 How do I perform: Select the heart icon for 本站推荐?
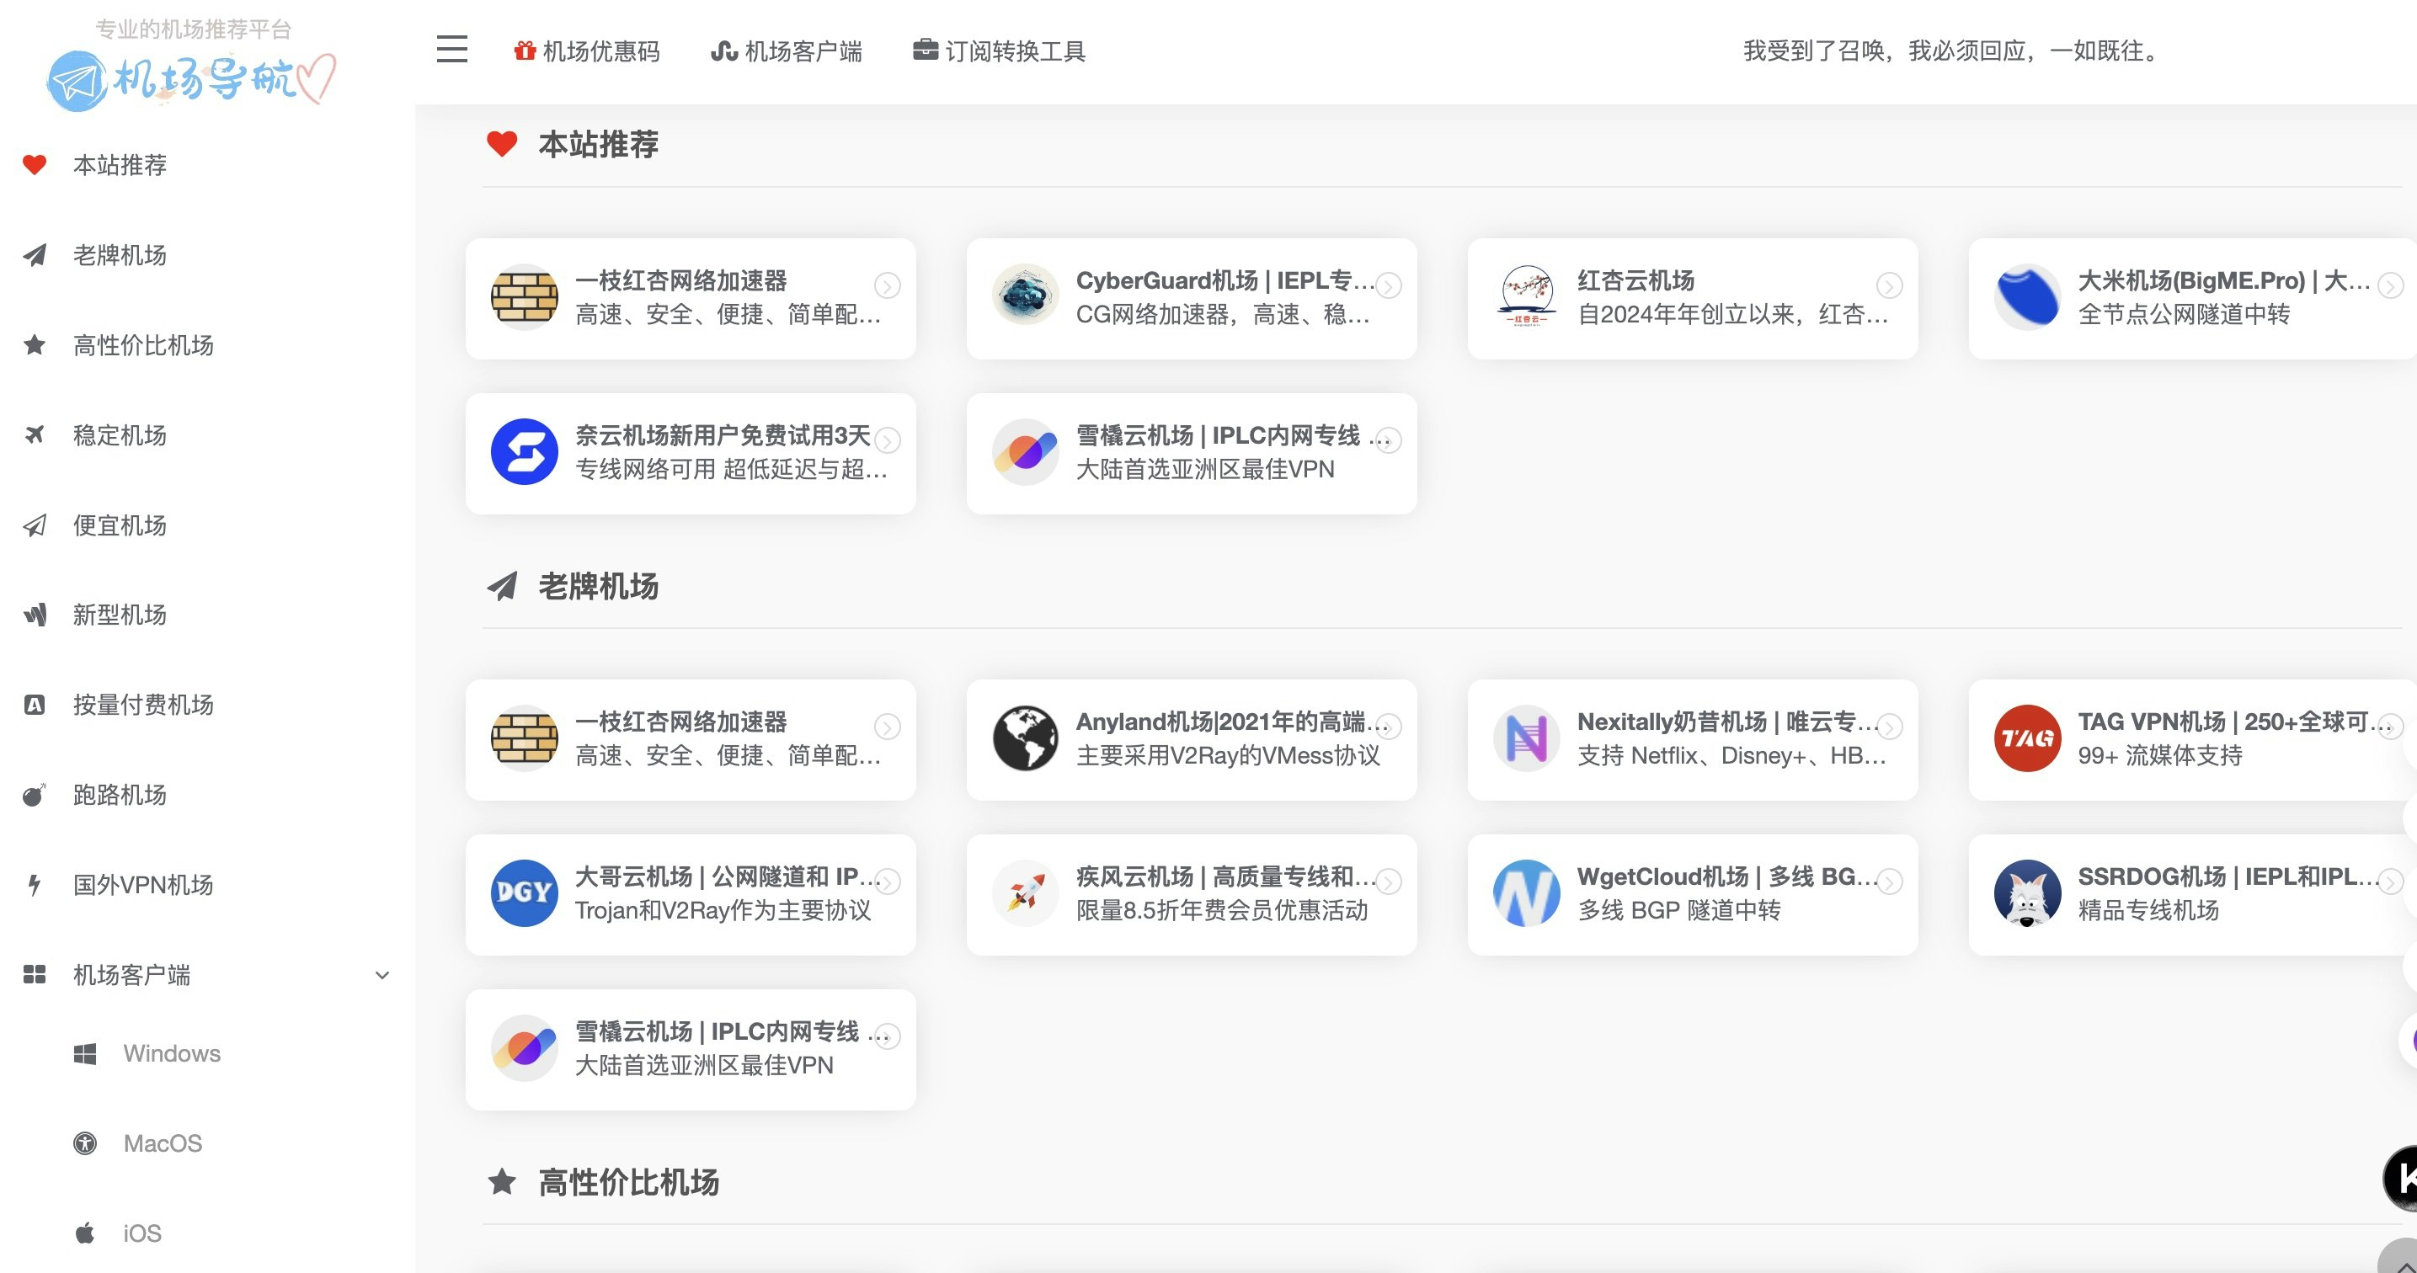point(35,165)
